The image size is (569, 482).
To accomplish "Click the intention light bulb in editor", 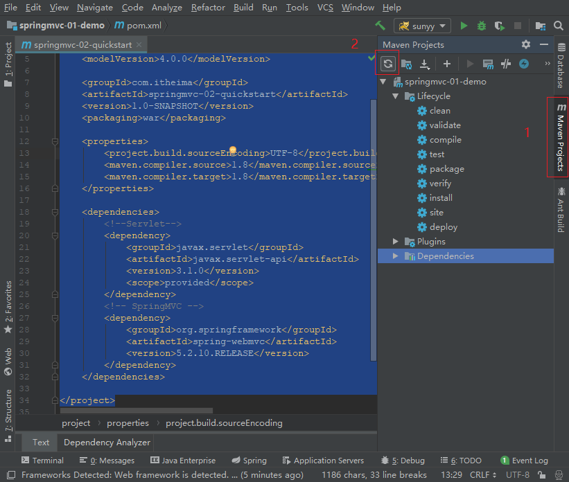I will point(233,150).
